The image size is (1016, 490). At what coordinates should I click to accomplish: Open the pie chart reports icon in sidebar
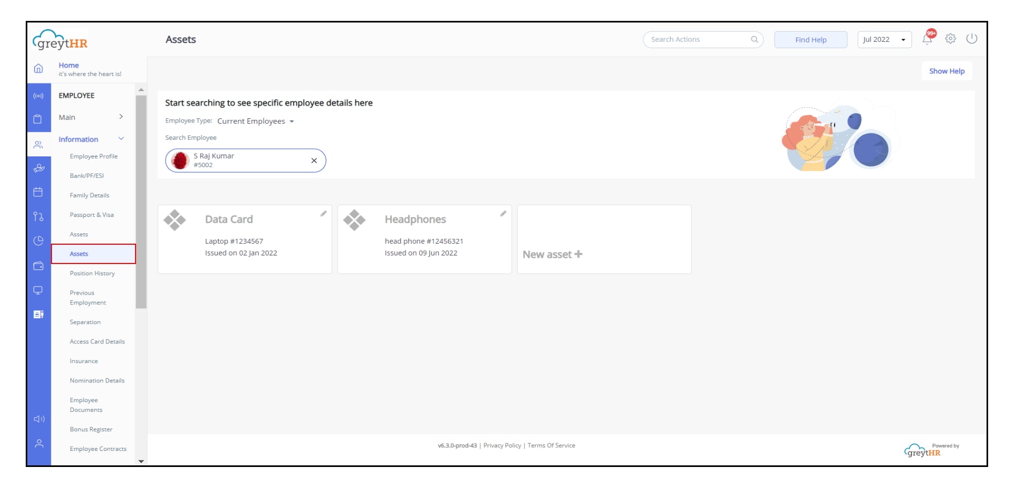tap(39, 241)
